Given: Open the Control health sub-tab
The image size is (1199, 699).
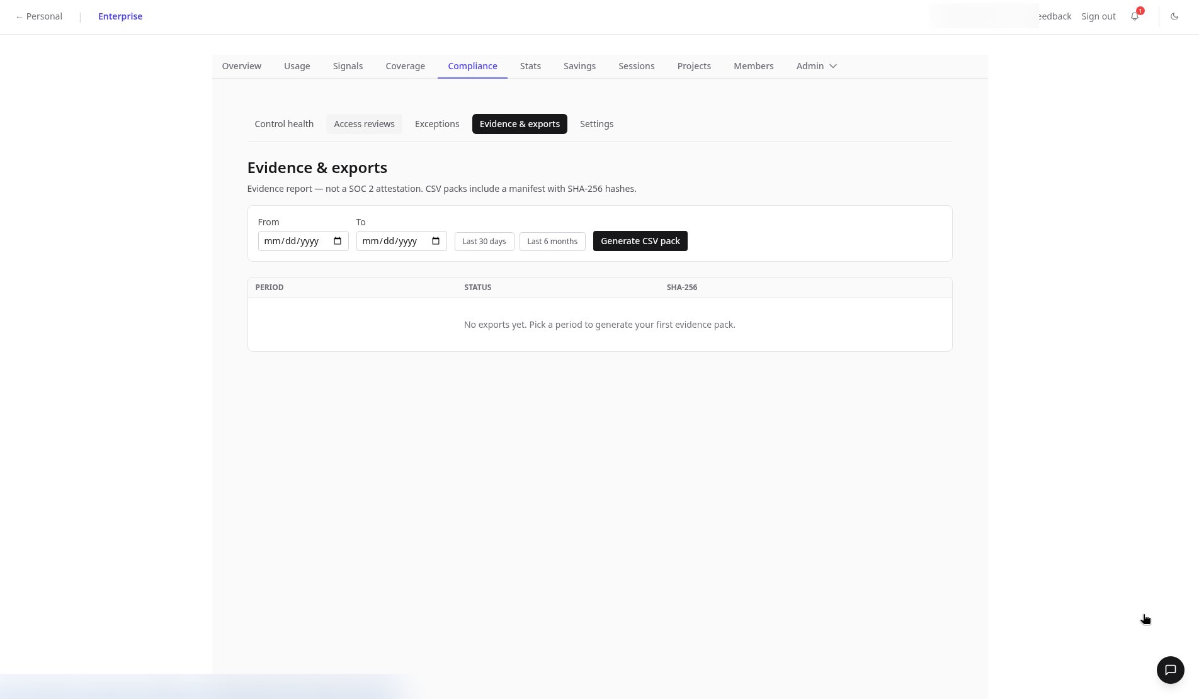Looking at the screenshot, I should (x=284, y=124).
